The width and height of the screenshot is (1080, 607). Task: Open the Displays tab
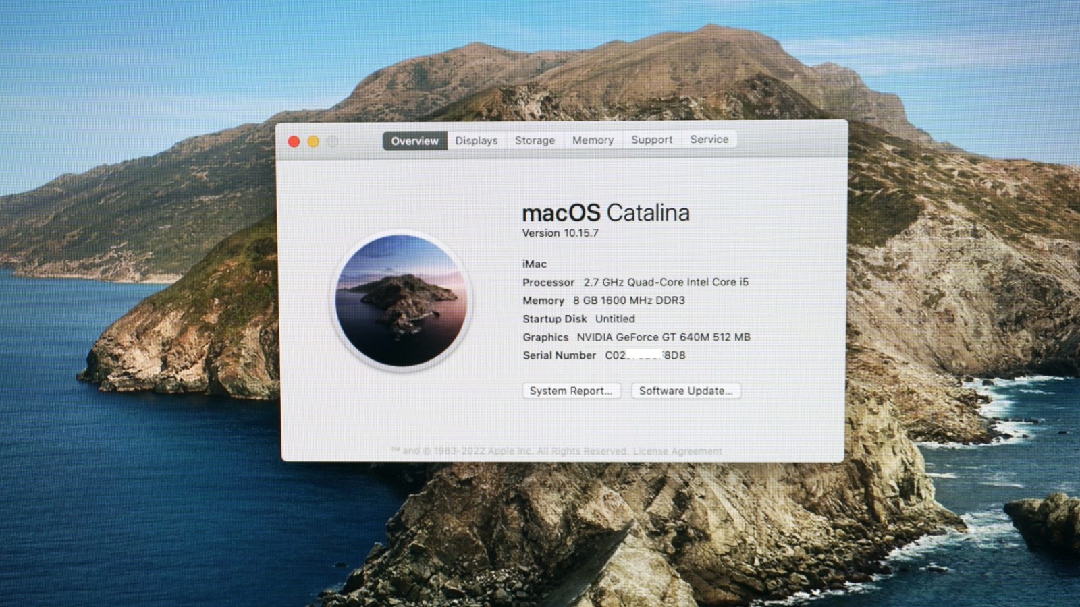477,140
